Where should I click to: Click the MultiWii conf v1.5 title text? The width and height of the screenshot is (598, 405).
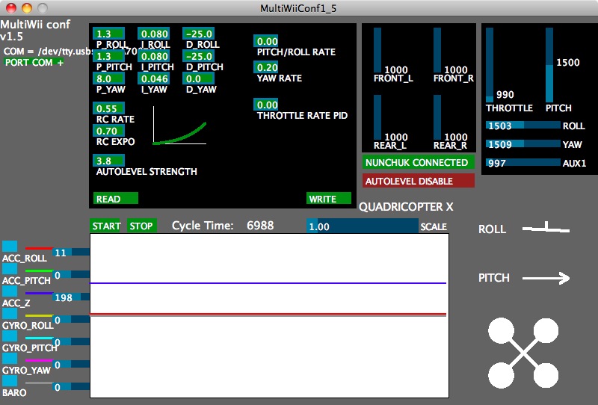coord(35,30)
